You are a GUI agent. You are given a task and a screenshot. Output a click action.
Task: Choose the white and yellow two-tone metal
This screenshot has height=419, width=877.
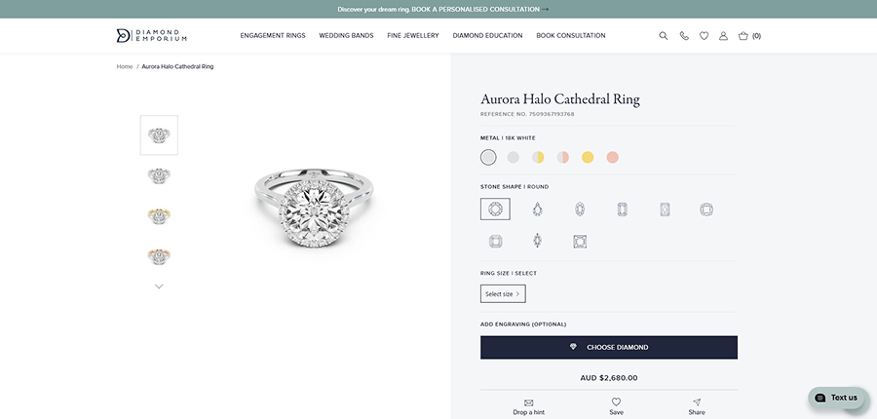click(538, 157)
